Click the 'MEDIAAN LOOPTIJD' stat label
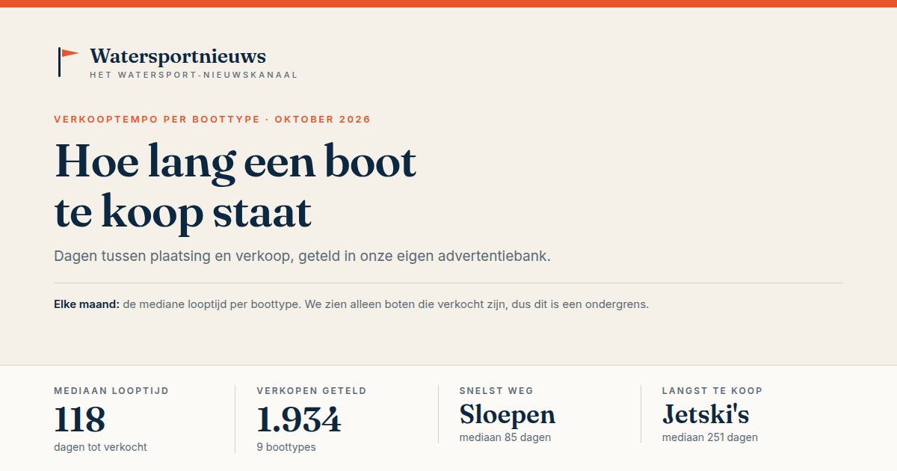 [x=111, y=391]
